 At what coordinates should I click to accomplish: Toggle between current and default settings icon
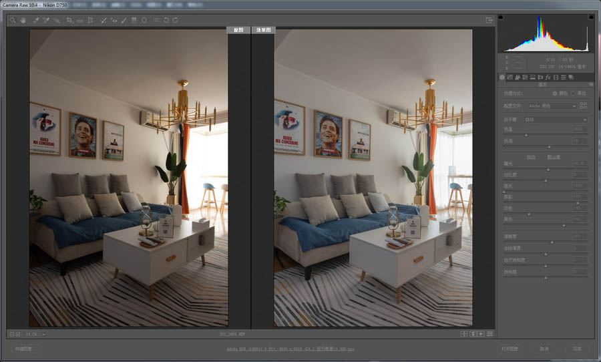click(490, 334)
